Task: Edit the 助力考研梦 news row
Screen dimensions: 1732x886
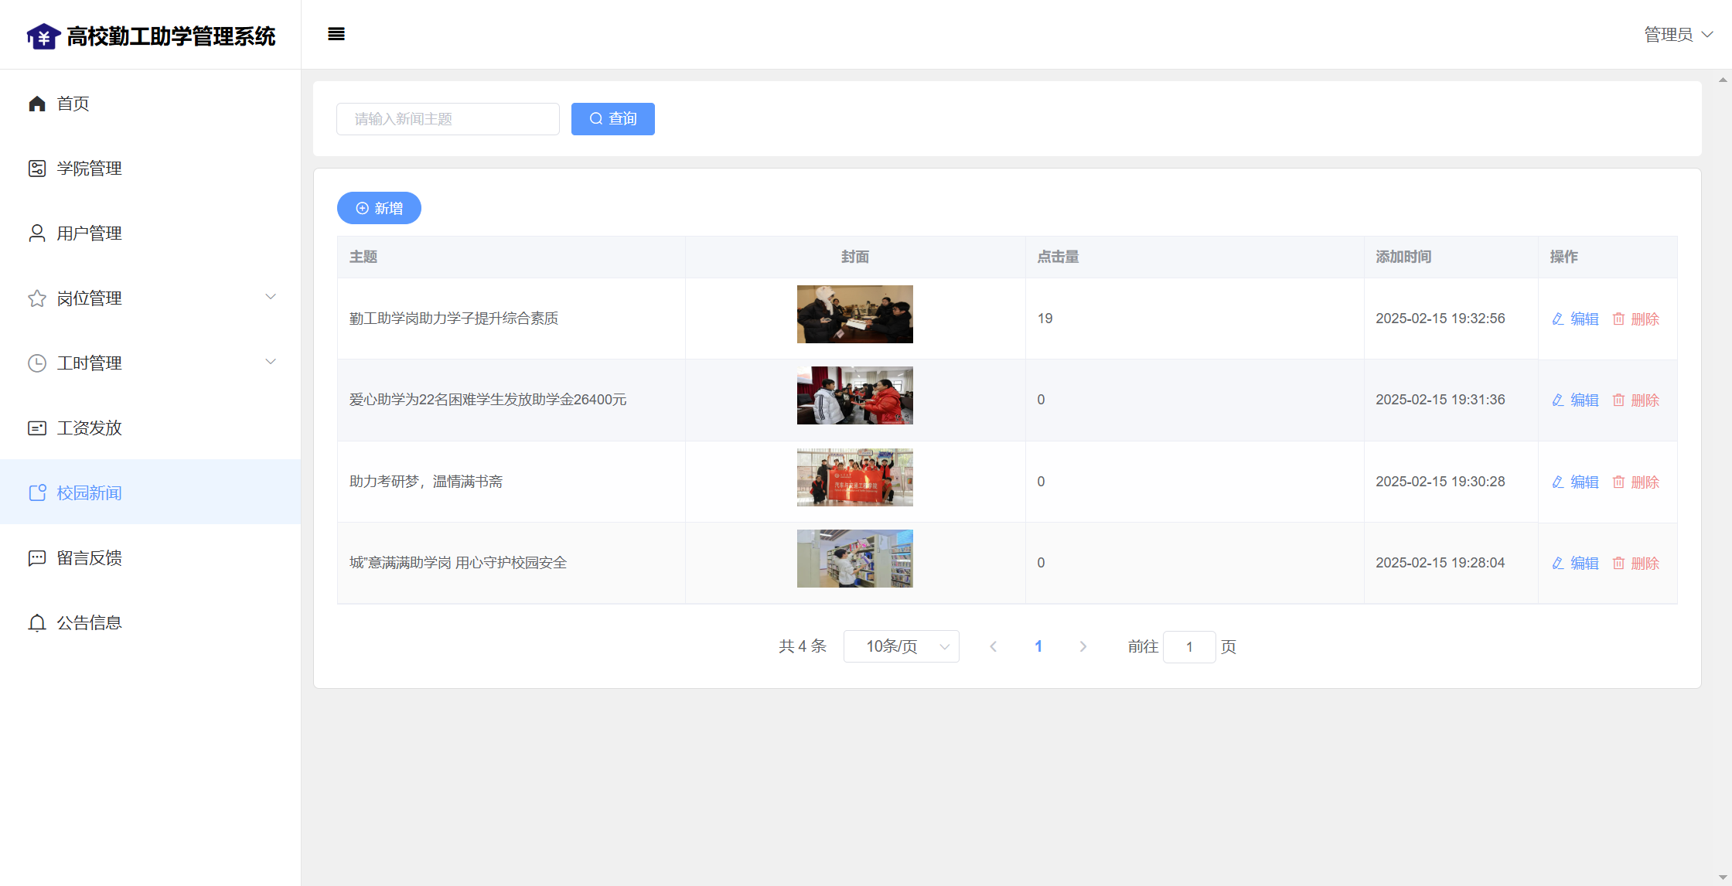Action: [1575, 482]
